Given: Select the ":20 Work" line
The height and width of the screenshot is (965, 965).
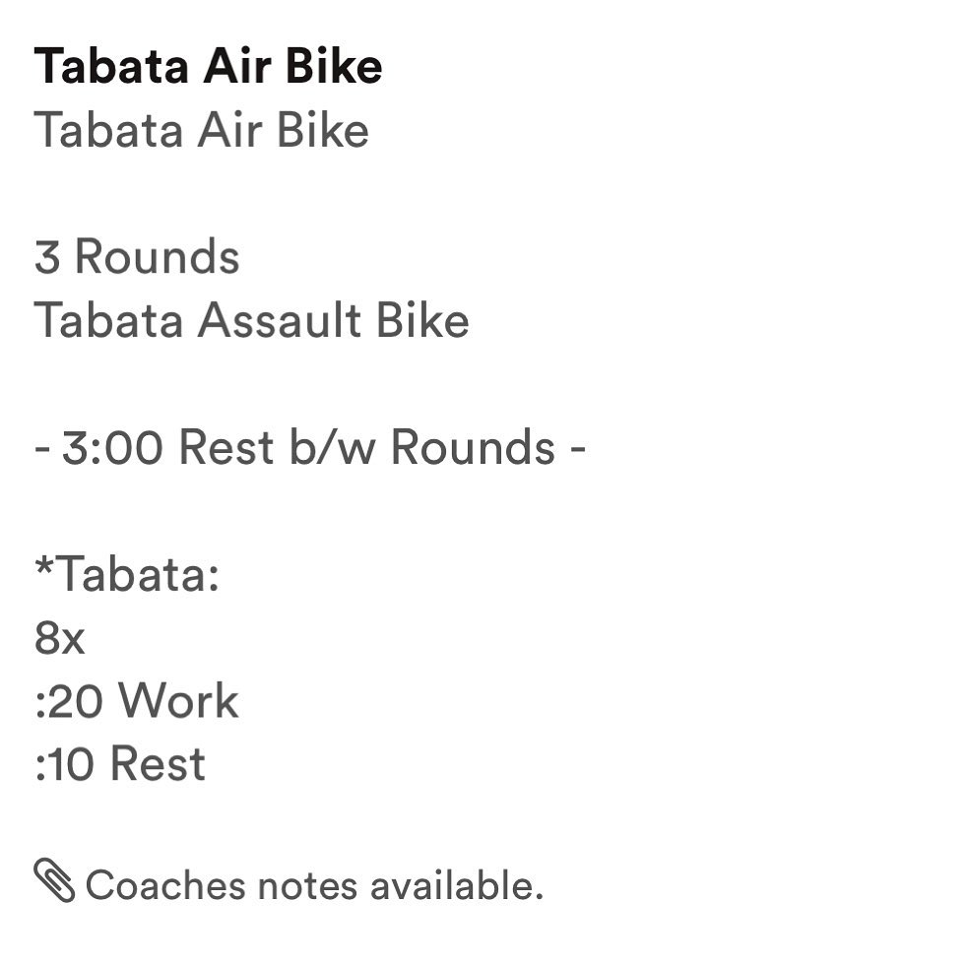Looking at the screenshot, I should tap(137, 702).
